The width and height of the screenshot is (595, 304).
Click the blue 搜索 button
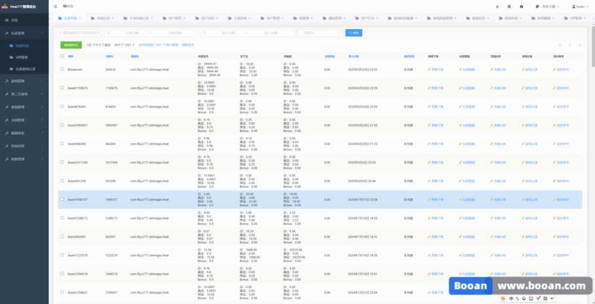click(353, 33)
